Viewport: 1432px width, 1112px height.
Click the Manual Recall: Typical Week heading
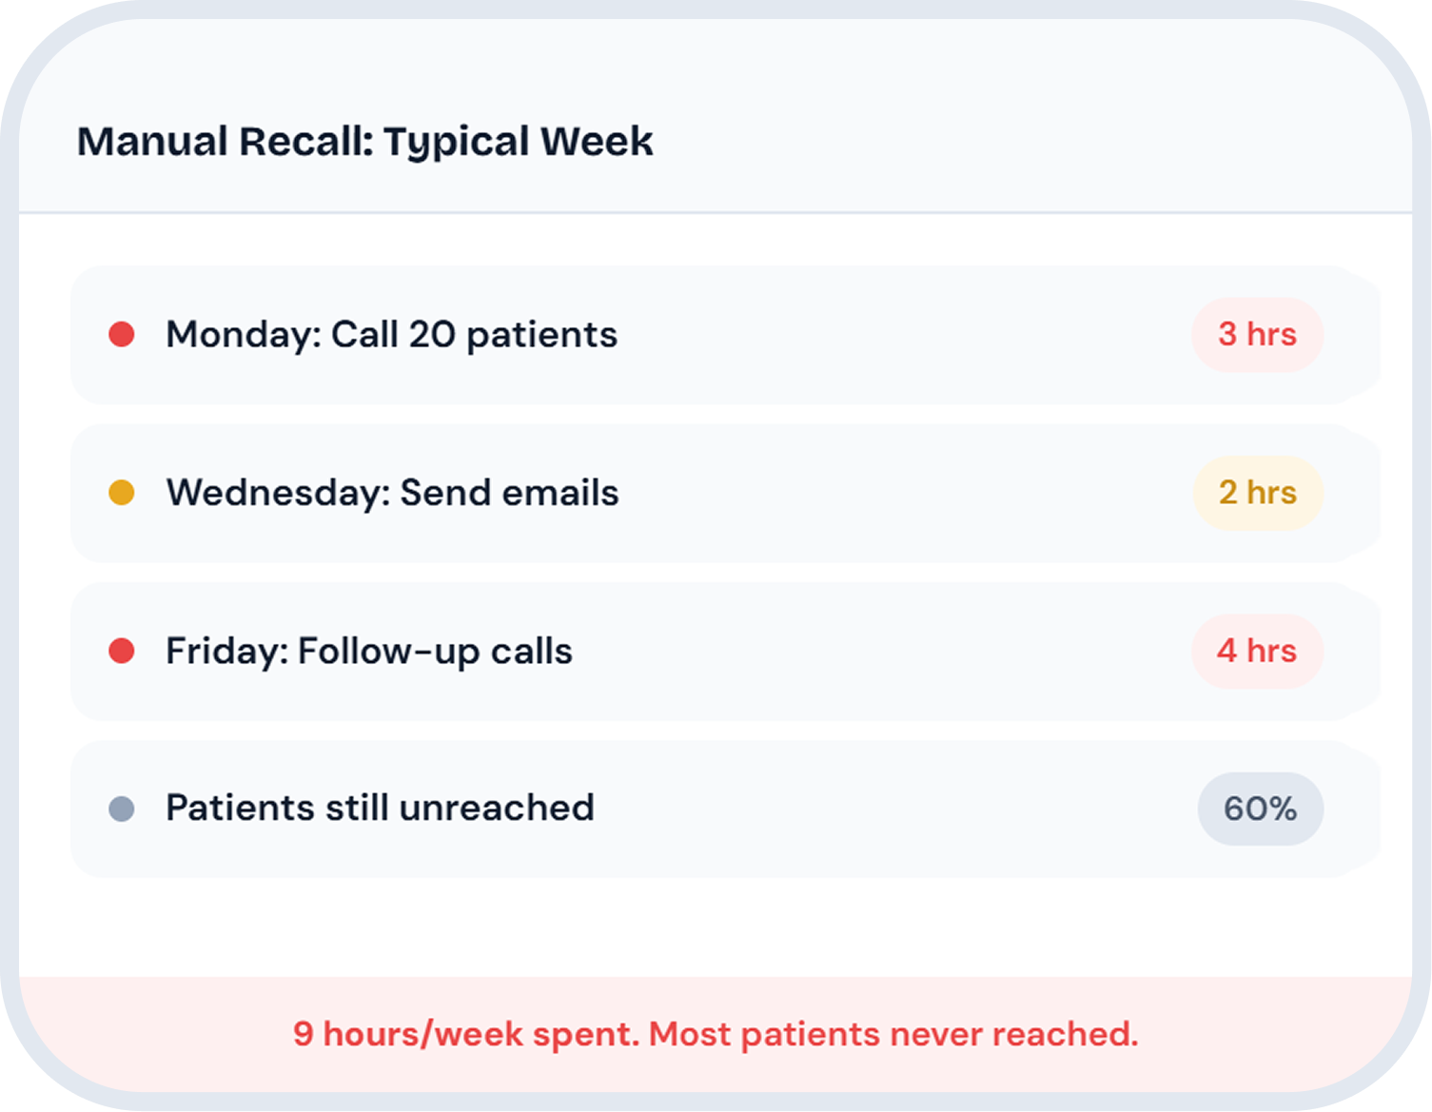(x=364, y=142)
